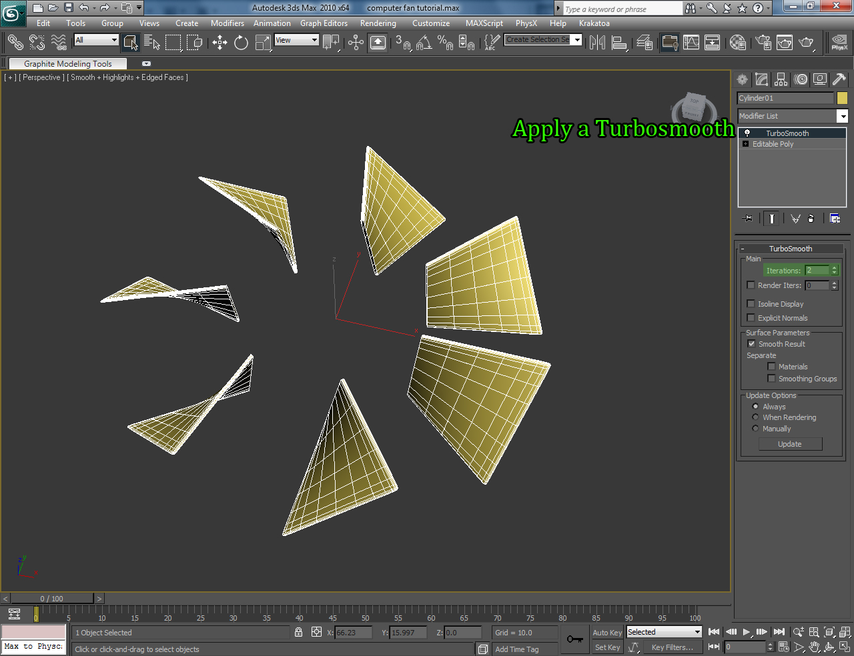Click the Cylinder01 object color swatch
Screen dimensions: 854x656
pos(842,98)
